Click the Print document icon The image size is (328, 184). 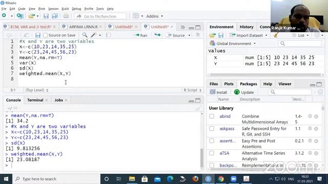pyautogui.click(x=66, y=16)
